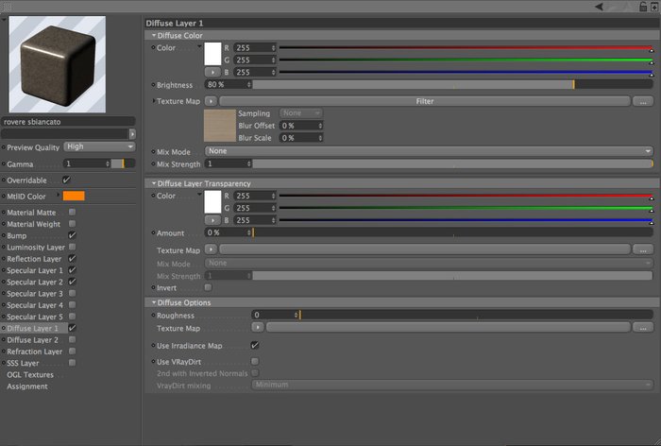
Task: Expand Transparency Color triangle
Action: [x=199, y=194]
